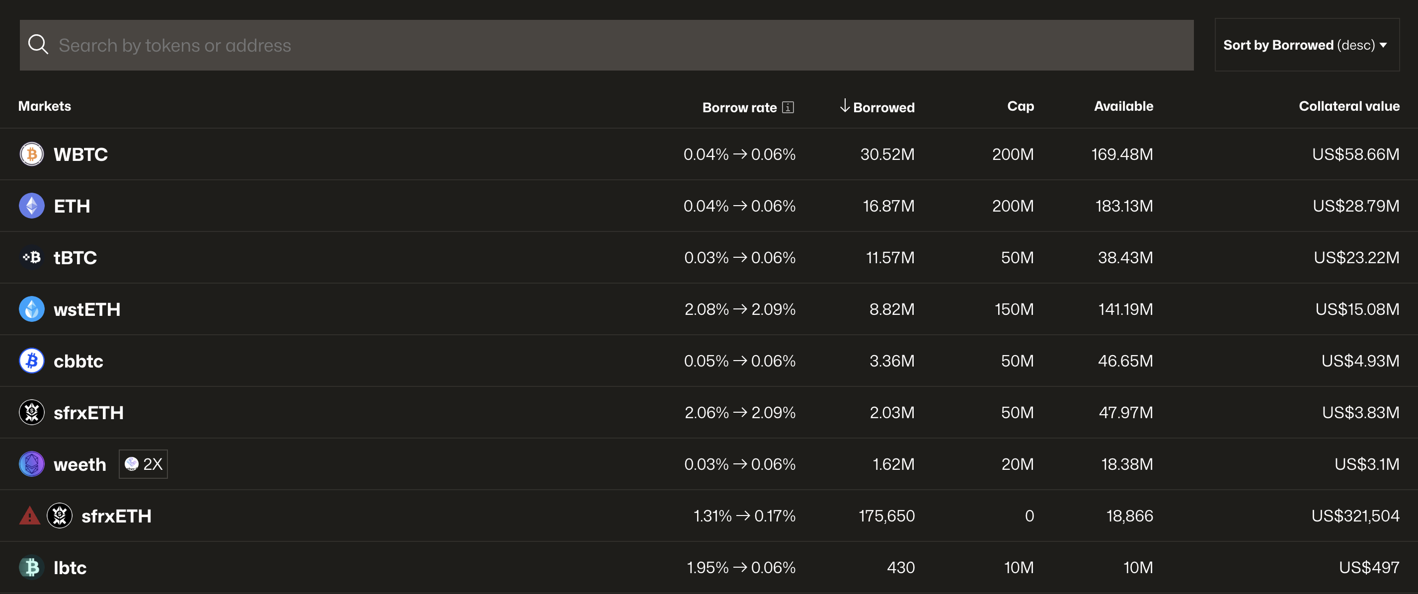The width and height of the screenshot is (1418, 594).
Task: Click the Borrow rate info icon
Action: pyautogui.click(x=788, y=107)
